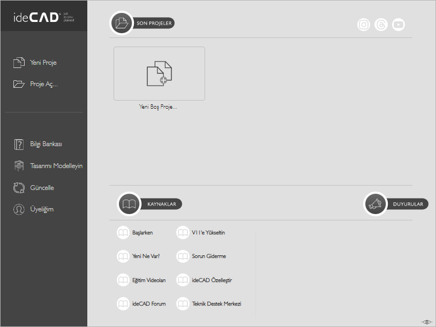Click the Tasarımı Modelleyin building icon
The height and width of the screenshot is (327, 436).
pos(19,166)
